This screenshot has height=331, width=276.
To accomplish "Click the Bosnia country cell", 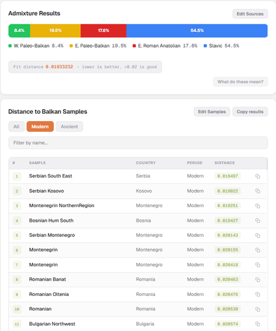I will [144, 220].
